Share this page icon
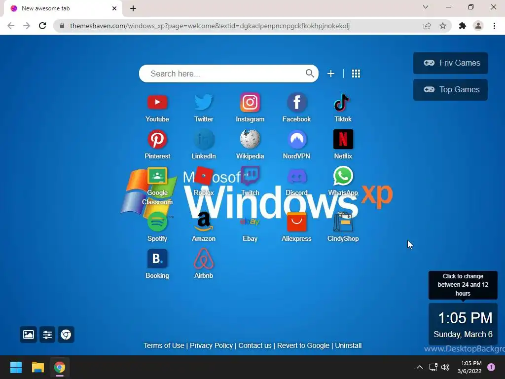Image resolution: width=505 pixels, height=379 pixels. click(x=427, y=26)
